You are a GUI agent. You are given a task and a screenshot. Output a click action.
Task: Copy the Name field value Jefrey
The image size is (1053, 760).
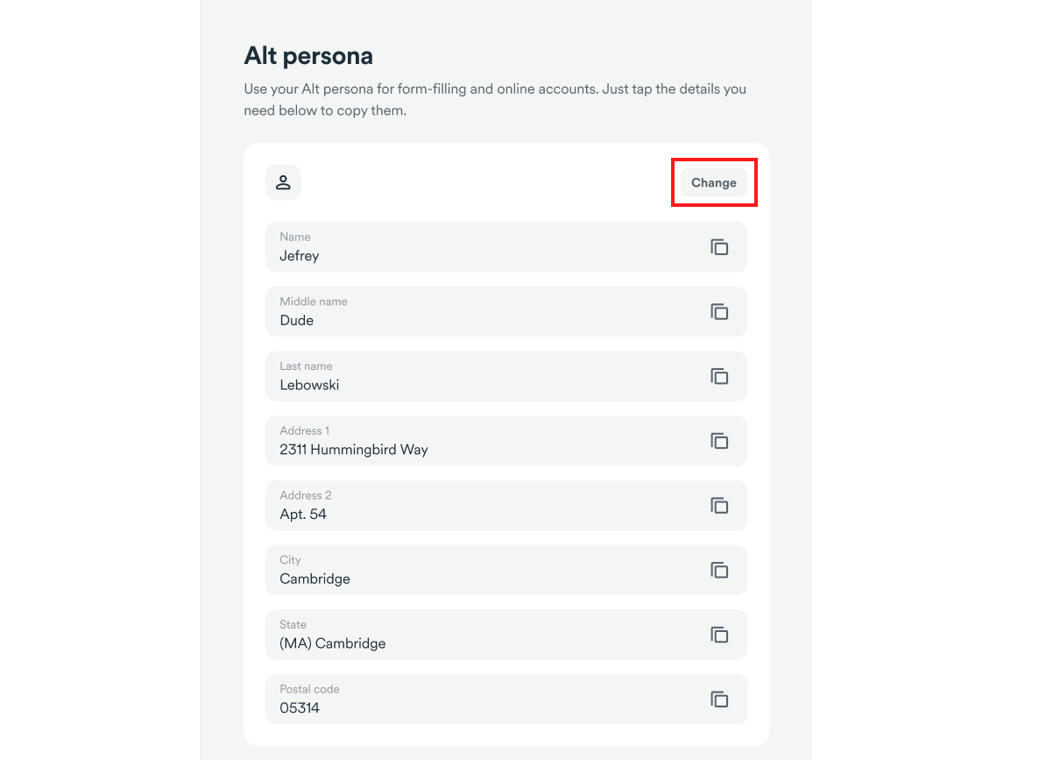(x=719, y=247)
